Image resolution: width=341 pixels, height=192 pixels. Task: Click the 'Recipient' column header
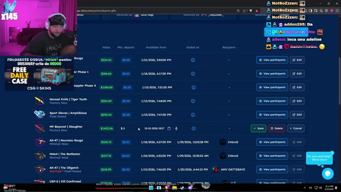(x=229, y=47)
